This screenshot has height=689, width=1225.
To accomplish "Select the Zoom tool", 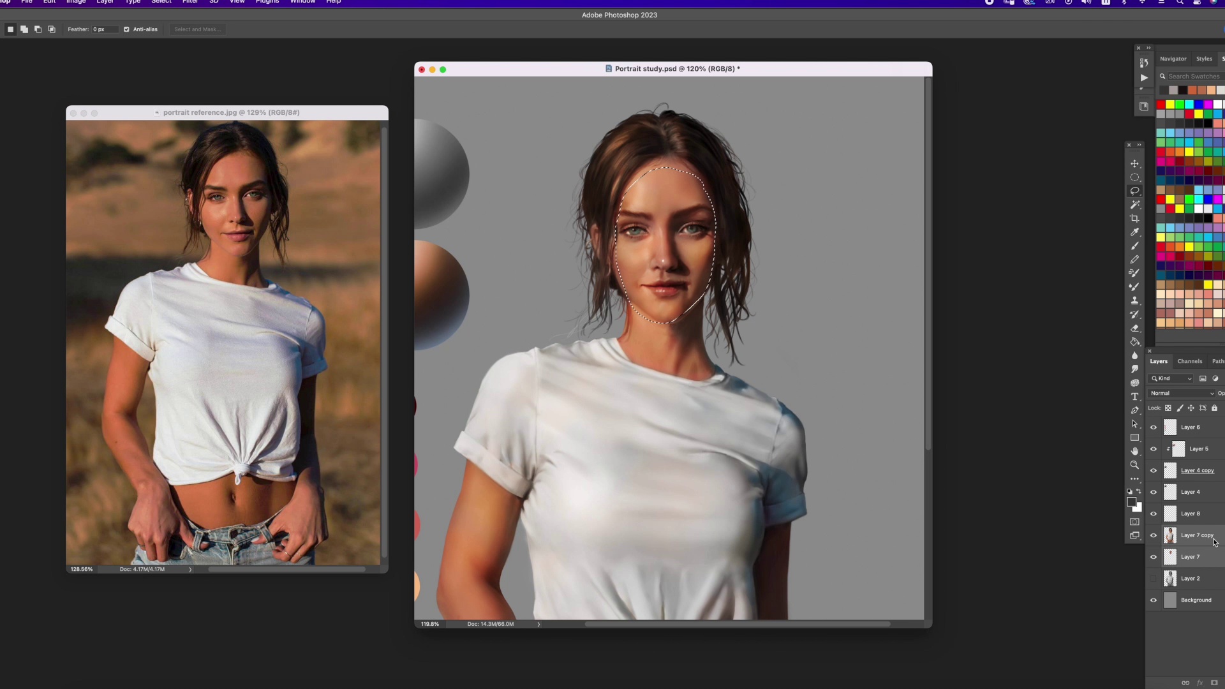I will point(1134,465).
